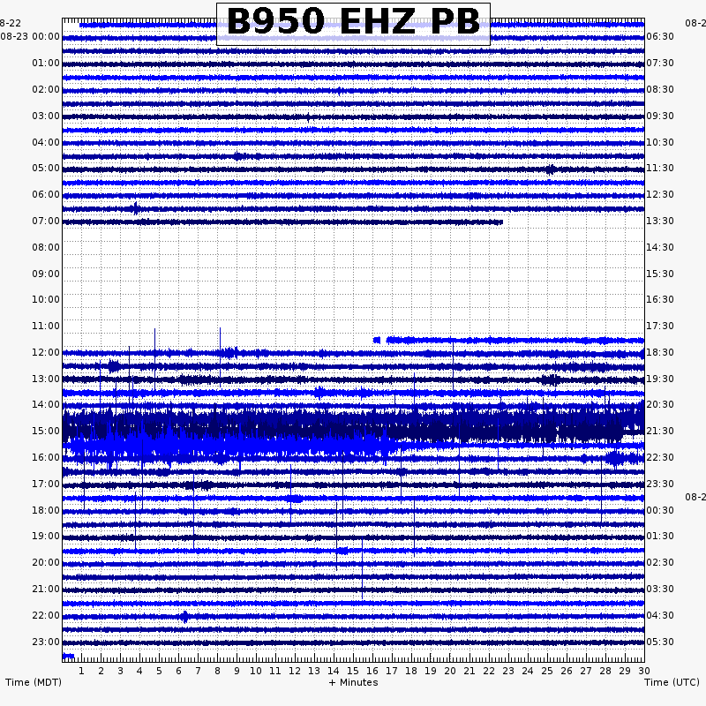Click the 05:30 UTC time label

coord(660,642)
